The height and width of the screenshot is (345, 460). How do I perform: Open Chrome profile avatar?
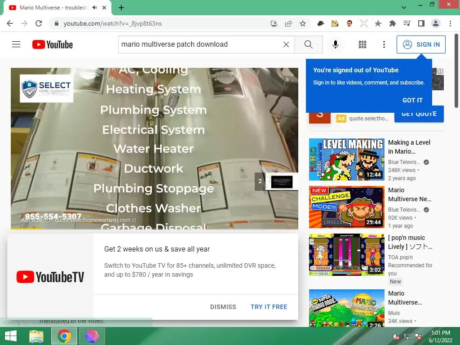pos(436,23)
